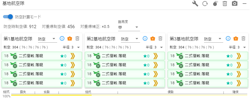Click ★0 improvement in 第3基地航空隊 third row

[x=229, y=74]
